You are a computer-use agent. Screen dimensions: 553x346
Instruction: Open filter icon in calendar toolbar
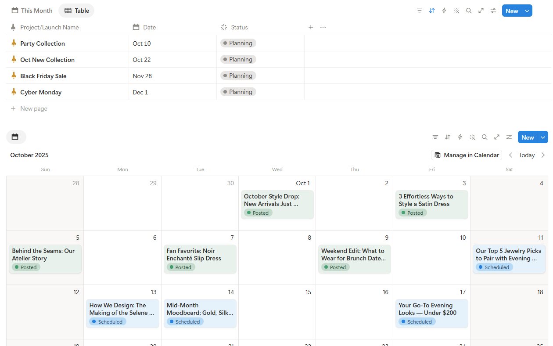click(435, 137)
